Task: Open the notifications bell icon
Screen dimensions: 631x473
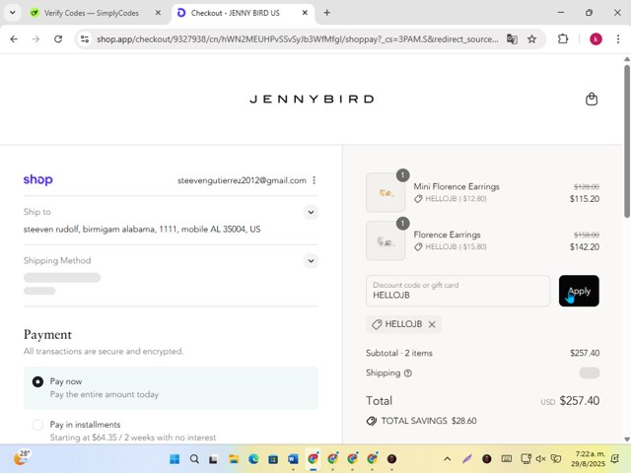Action: 615,459
